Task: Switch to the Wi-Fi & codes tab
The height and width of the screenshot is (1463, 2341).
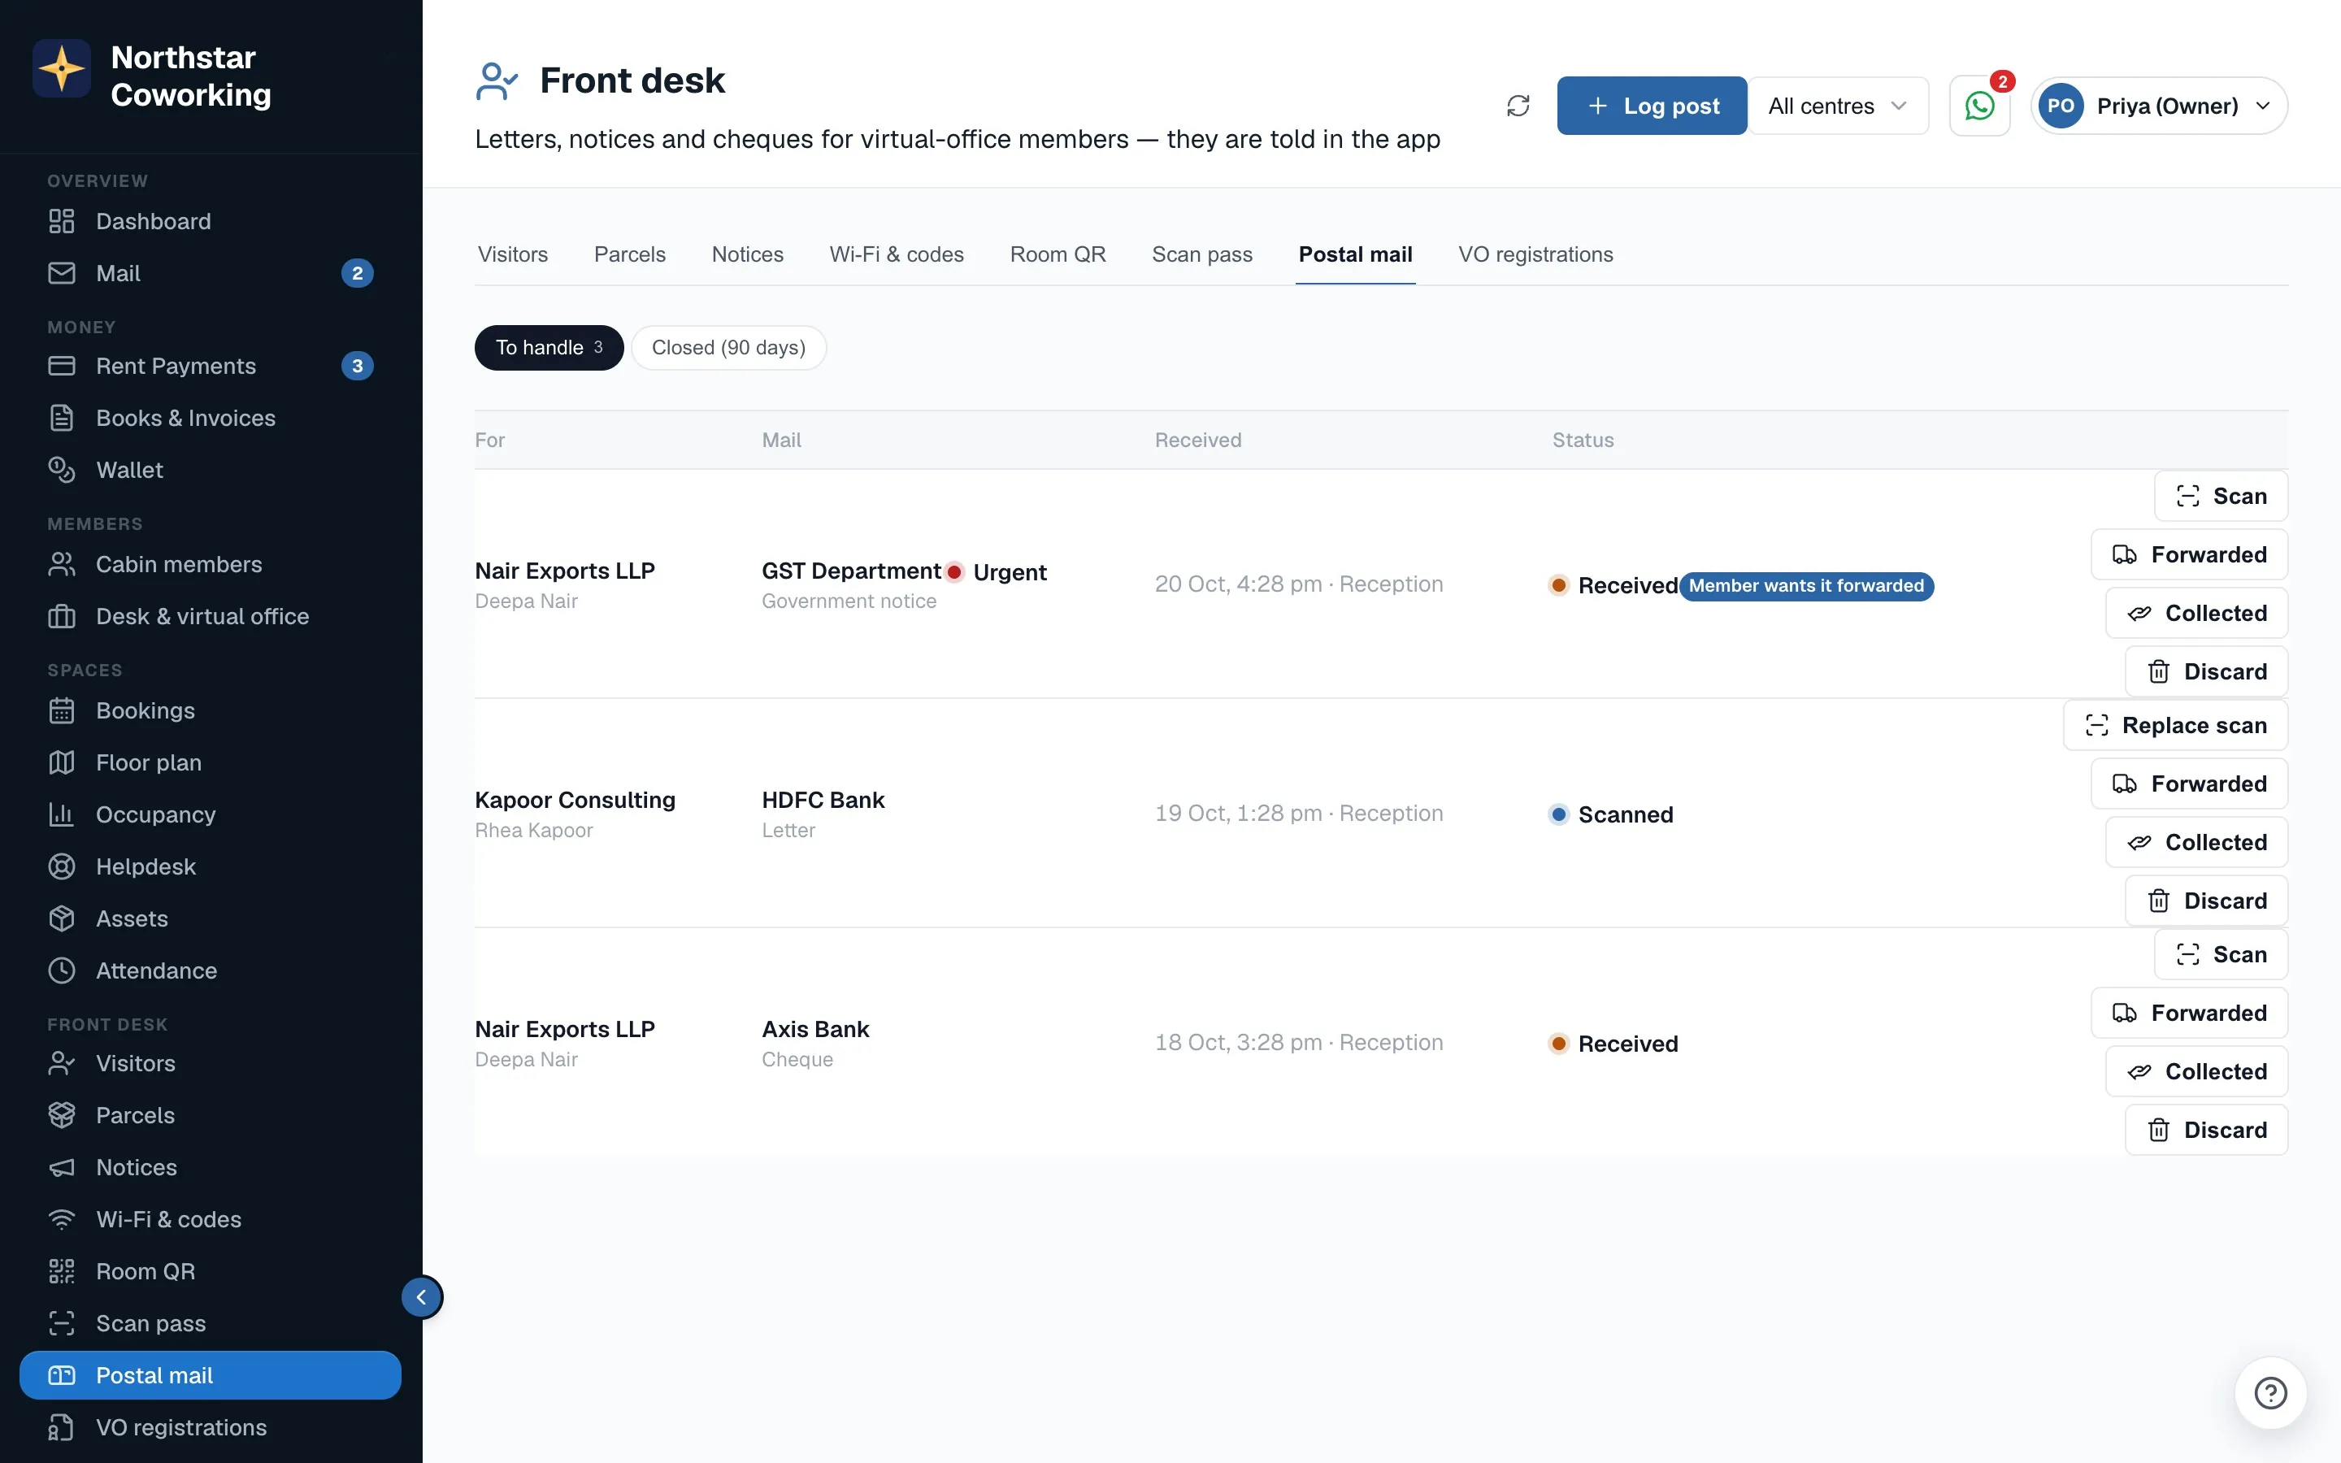Action: coord(897,254)
